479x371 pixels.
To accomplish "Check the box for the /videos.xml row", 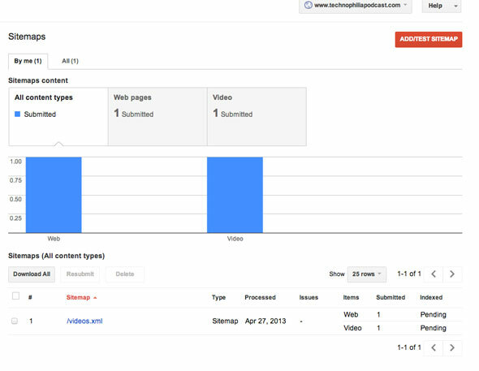I will [15, 321].
